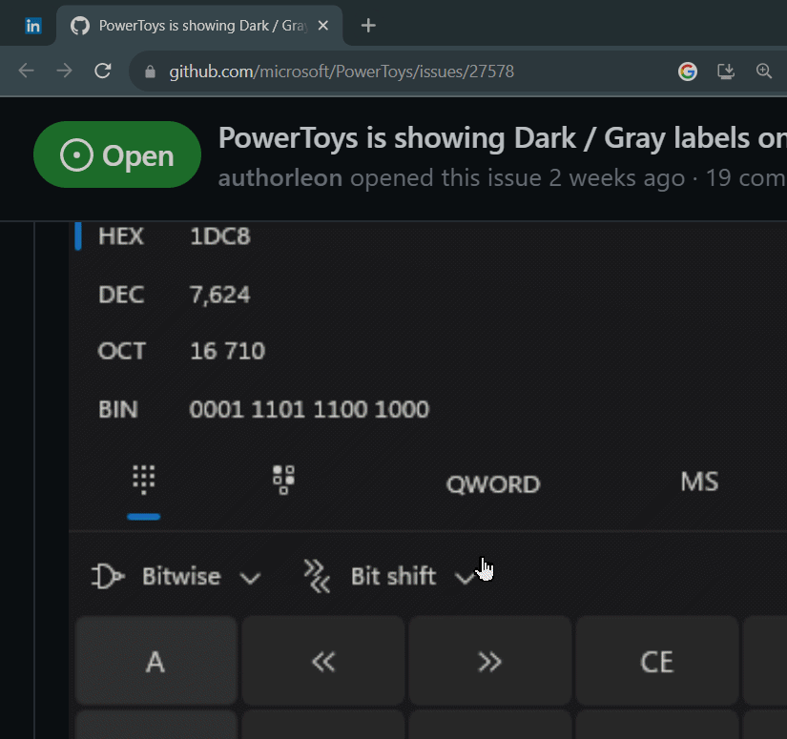Change word size by clicking QWORD

(492, 483)
